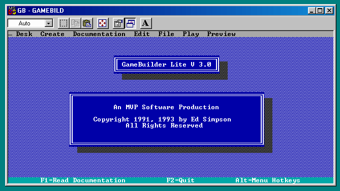The image size is (340, 191).
Task: Open the Documentation menu
Action: [x=99, y=34]
